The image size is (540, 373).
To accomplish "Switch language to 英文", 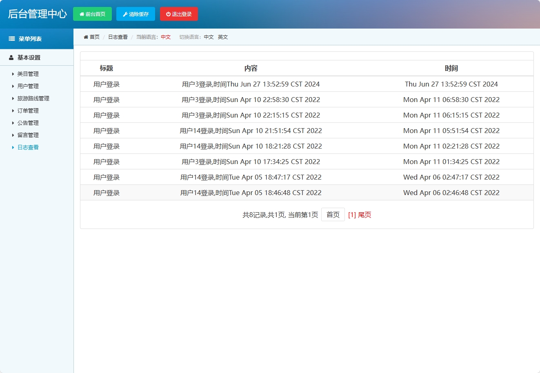I will click(223, 37).
